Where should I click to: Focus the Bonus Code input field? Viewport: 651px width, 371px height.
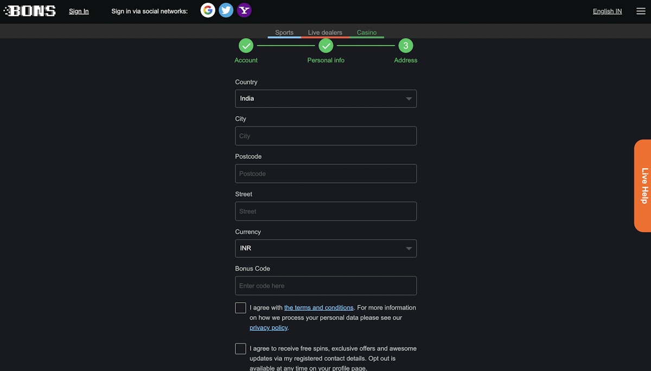(325, 286)
